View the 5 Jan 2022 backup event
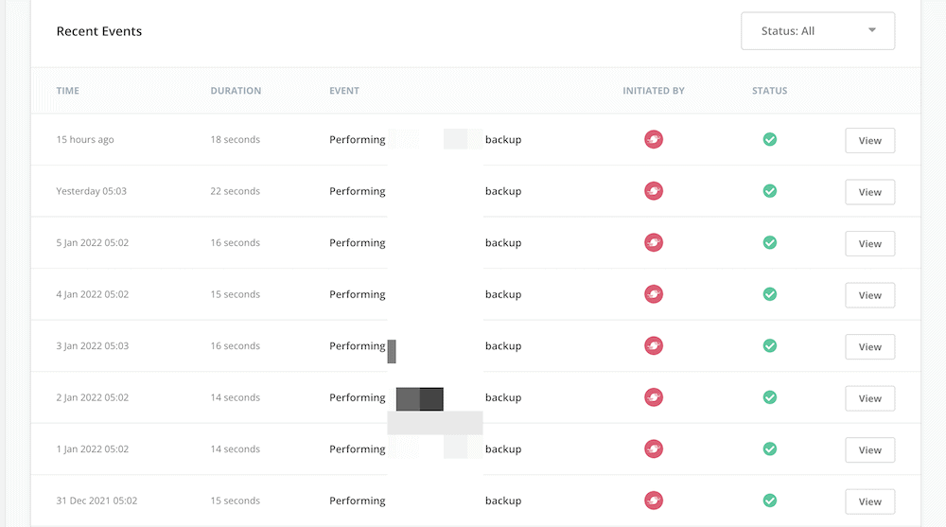 (869, 243)
